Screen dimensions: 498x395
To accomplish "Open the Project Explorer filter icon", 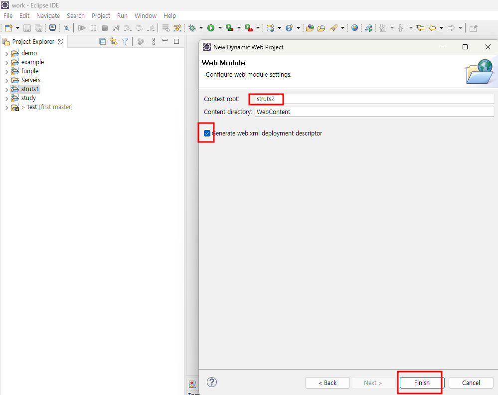I will [x=125, y=41].
